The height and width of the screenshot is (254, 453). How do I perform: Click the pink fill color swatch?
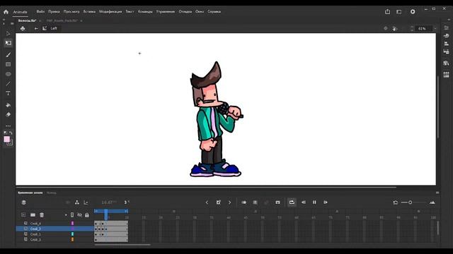[6, 140]
